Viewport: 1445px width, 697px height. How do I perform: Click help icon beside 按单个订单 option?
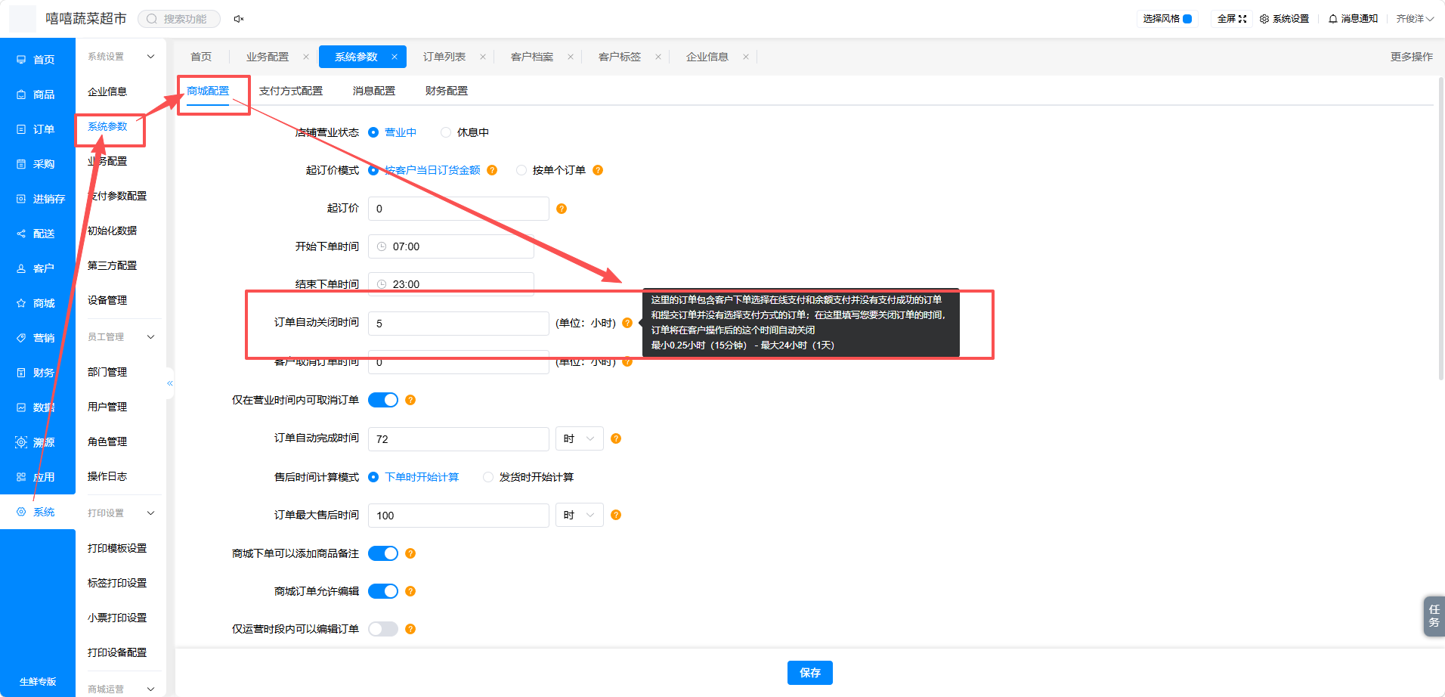pyautogui.click(x=598, y=170)
